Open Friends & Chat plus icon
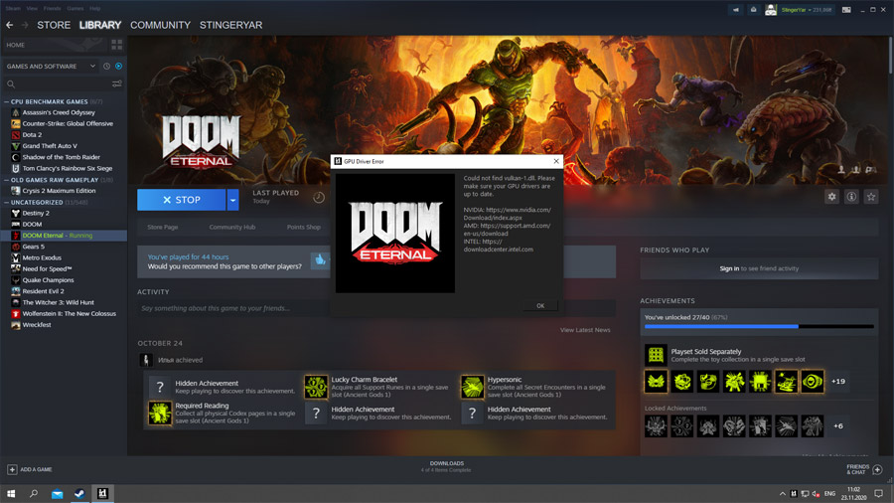Viewport: 894px width, 503px height. tap(877, 469)
